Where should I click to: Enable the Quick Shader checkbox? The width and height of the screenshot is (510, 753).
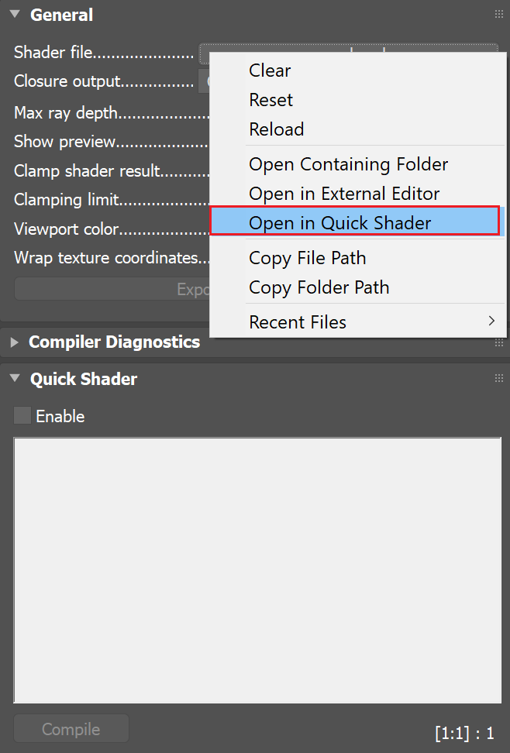(22, 415)
